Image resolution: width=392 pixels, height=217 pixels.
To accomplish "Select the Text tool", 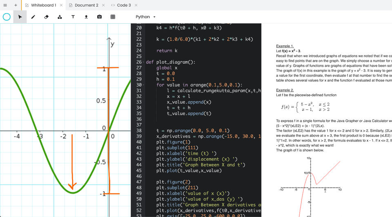I will pos(73,17).
